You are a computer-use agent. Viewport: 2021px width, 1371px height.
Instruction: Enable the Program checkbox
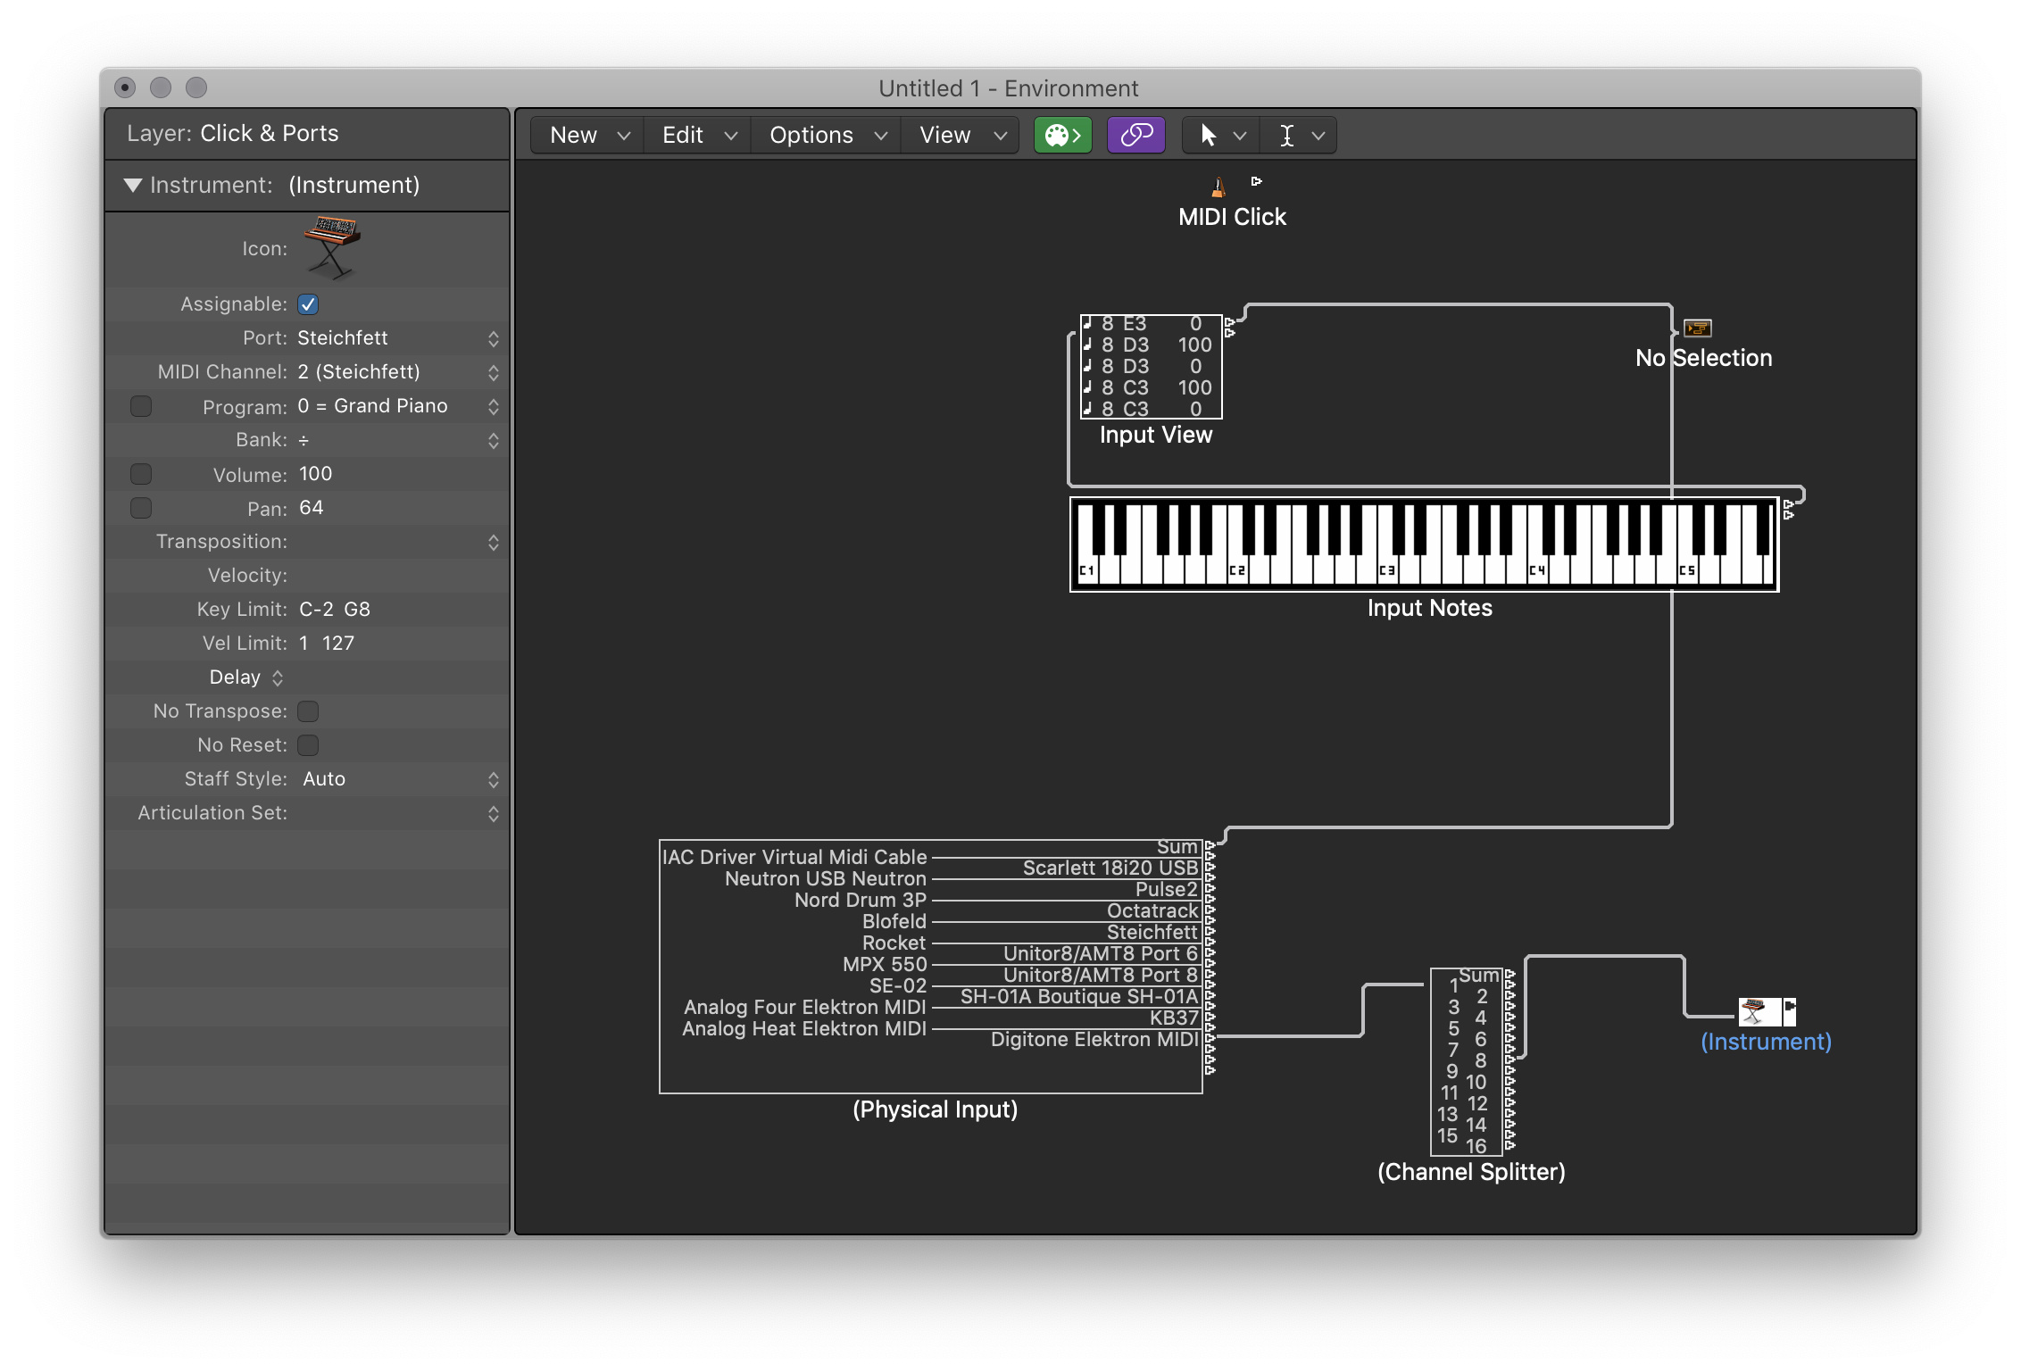141,406
